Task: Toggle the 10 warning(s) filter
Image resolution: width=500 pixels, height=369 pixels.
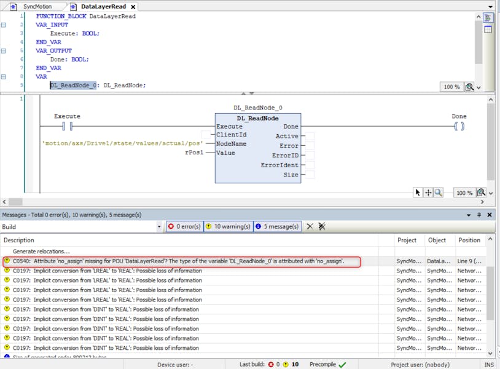Action: 227,226
